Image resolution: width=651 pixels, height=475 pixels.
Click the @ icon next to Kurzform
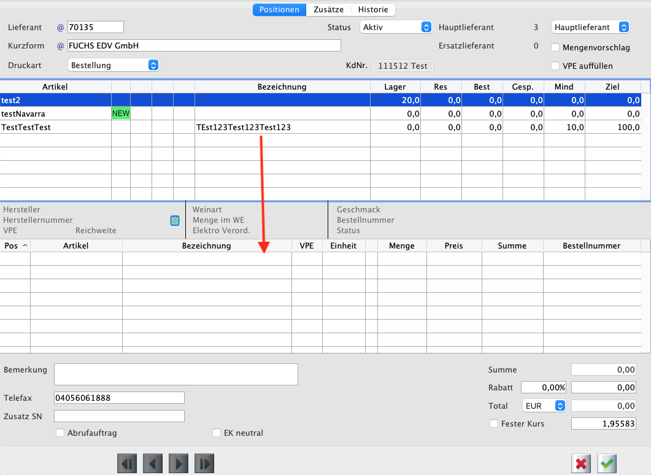[60, 46]
